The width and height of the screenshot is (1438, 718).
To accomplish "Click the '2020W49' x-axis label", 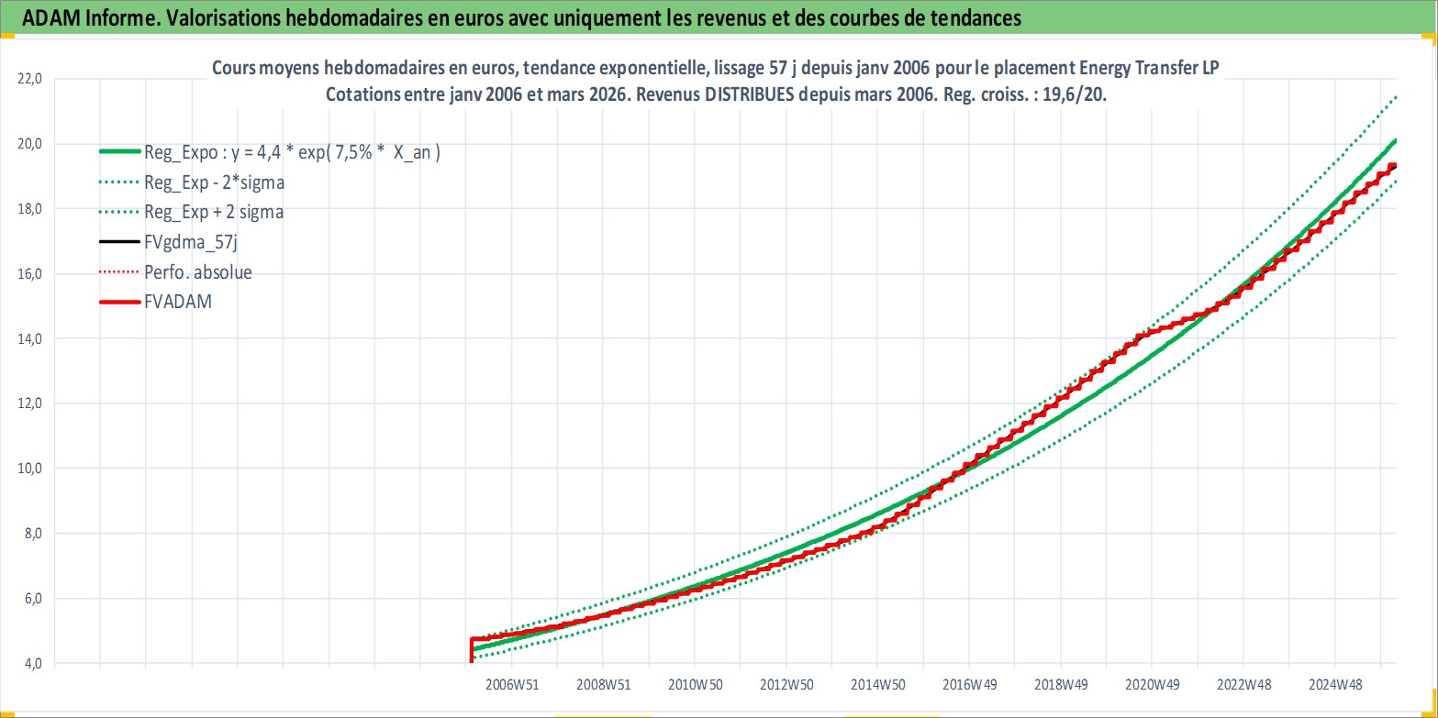I will tap(1152, 683).
